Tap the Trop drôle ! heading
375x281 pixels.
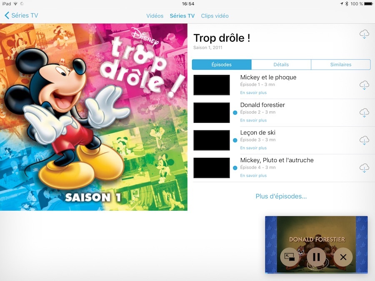(x=222, y=38)
